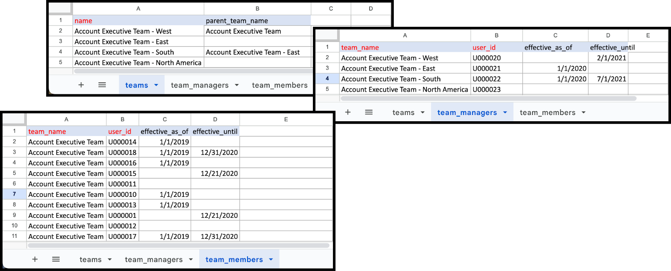Select user_id cell U000010
The height and width of the screenshot is (271, 671).
point(122,194)
